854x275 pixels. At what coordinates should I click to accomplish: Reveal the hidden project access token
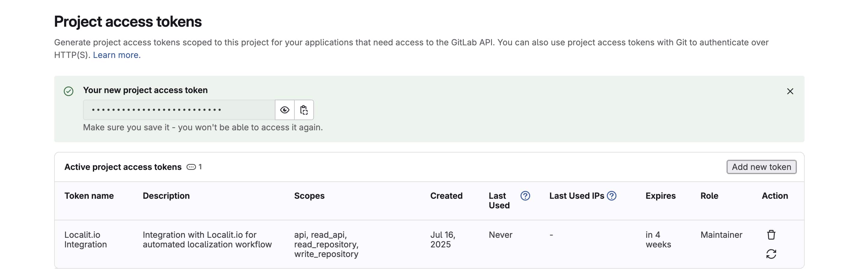coord(284,110)
